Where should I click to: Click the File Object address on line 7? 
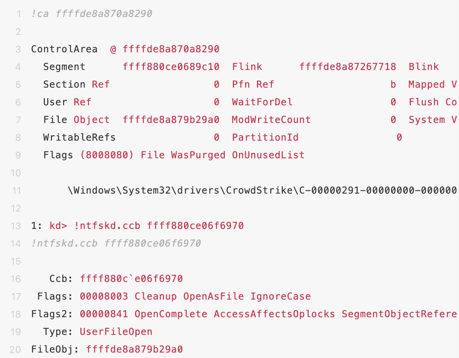171,120
